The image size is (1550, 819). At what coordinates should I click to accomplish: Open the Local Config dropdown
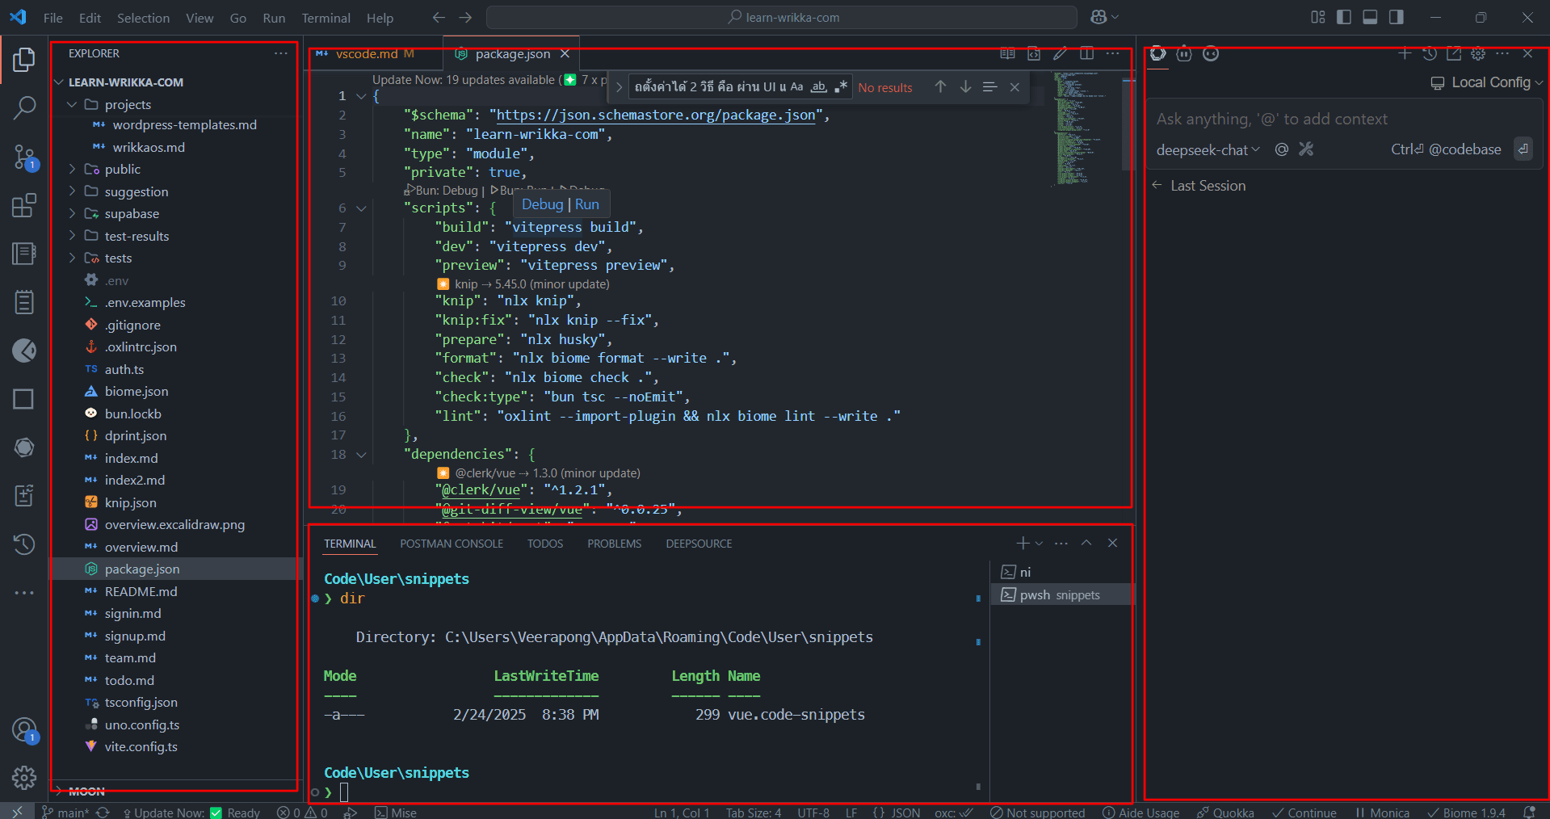pyautogui.click(x=1487, y=82)
